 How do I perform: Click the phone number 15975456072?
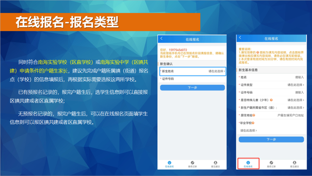point(178,50)
